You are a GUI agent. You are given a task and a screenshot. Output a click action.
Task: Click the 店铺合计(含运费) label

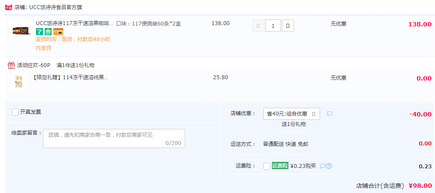point(381,186)
